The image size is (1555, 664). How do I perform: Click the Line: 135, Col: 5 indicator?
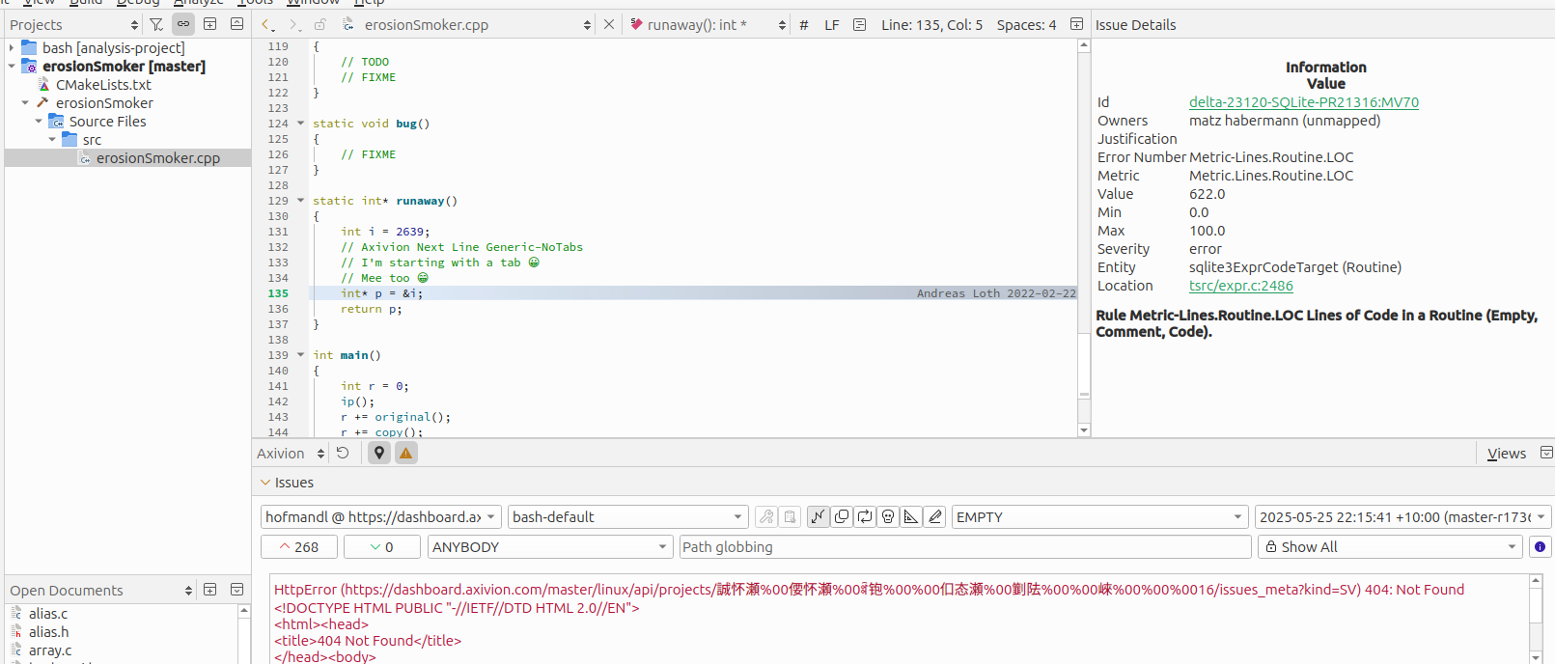click(x=931, y=25)
